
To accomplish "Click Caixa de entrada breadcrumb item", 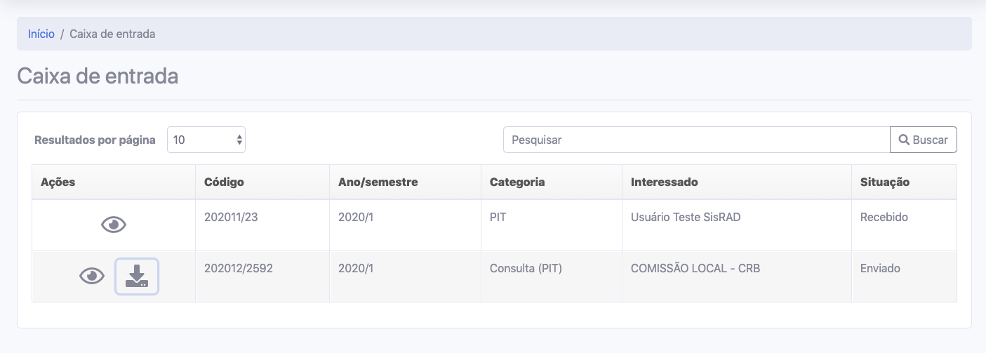I will 112,34.
